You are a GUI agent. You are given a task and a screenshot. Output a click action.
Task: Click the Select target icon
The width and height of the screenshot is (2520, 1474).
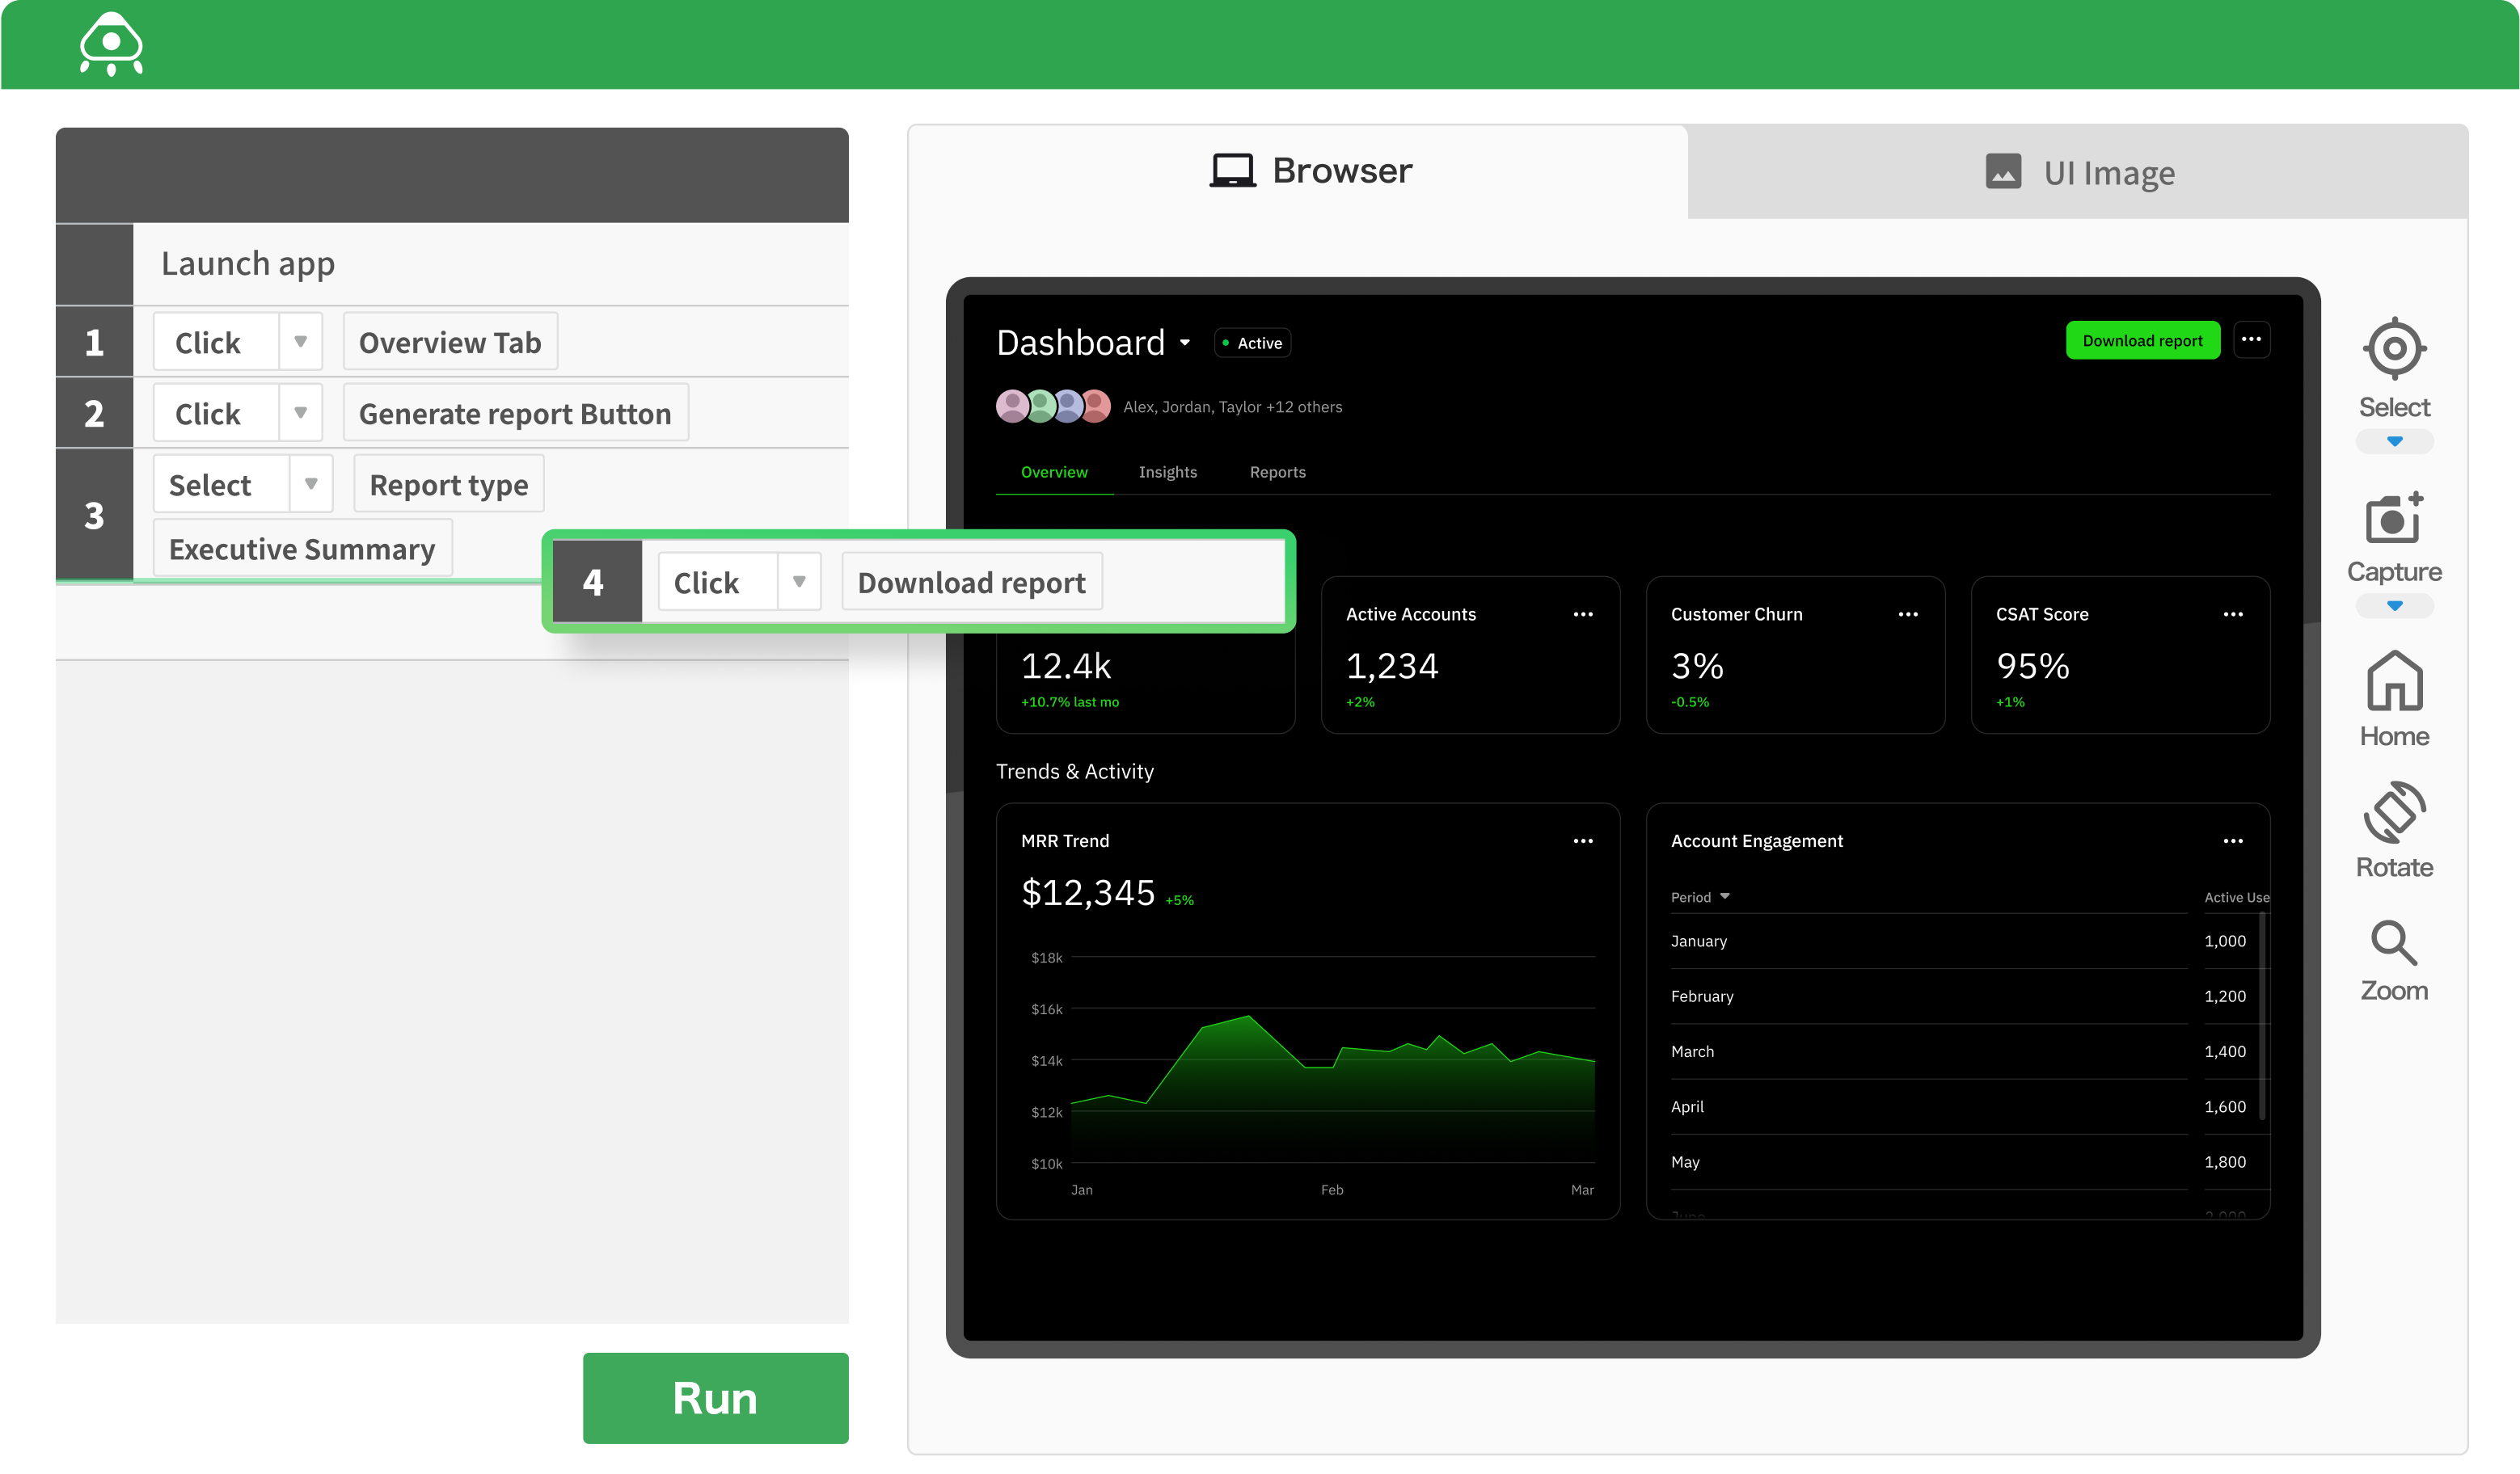pyautogui.click(x=2393, y=349)
